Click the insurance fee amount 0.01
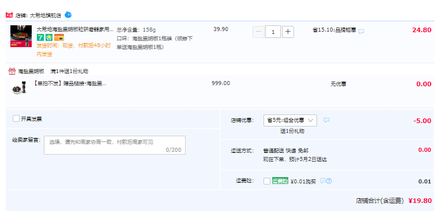 (x=424, y=181)
